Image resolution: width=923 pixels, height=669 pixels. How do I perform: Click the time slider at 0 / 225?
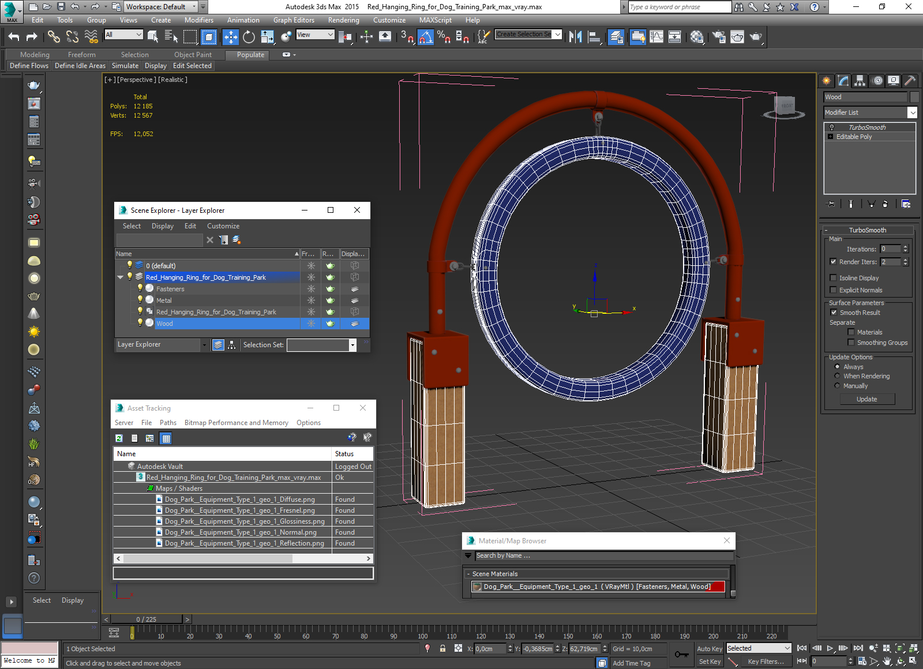coord(147,619)
